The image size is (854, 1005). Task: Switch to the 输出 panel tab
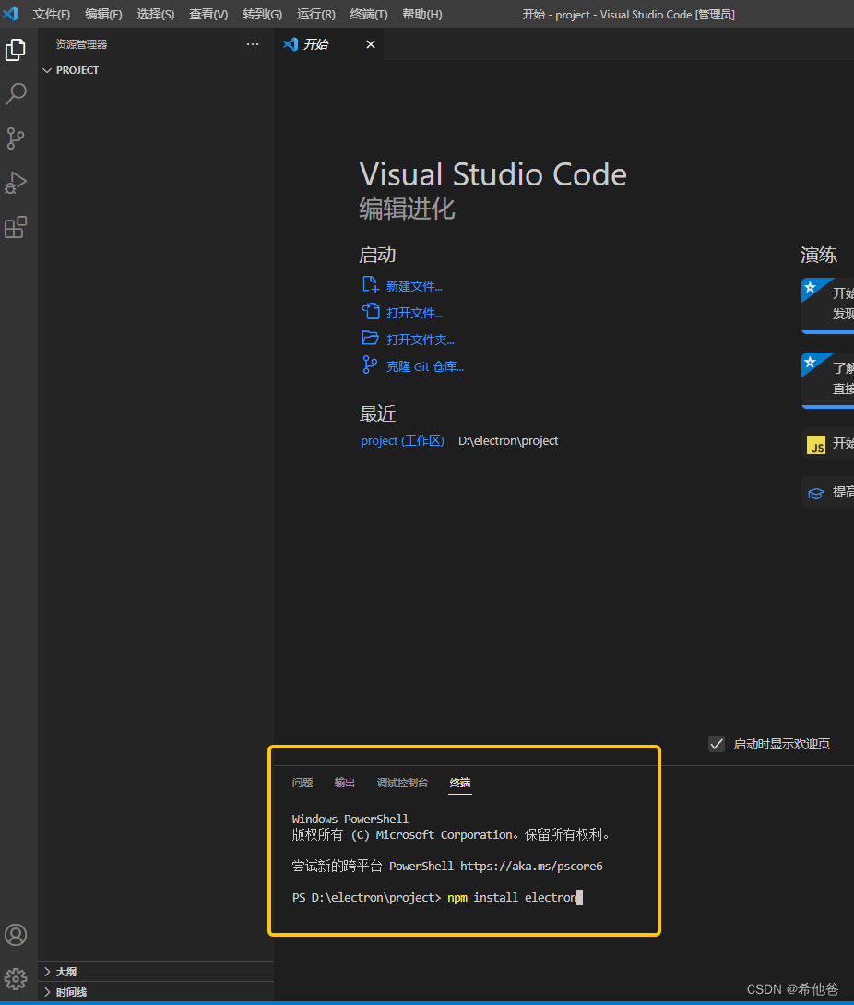click(345, 783)
